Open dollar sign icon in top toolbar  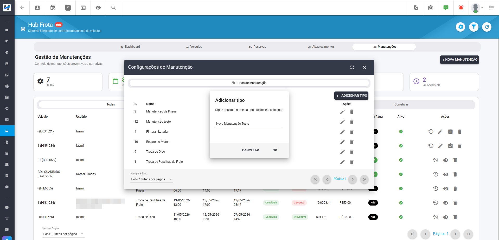pos(68,8)
